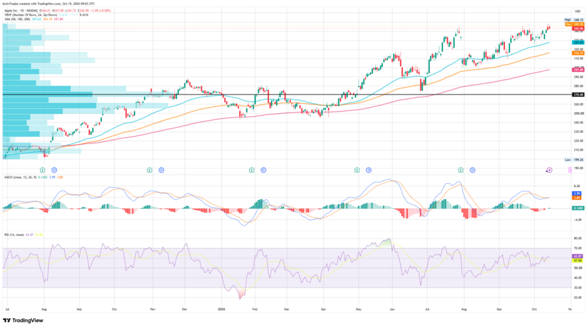The width and height of the screenshot is (588, 328).
Task: Click the -4.00 MACD axis label
Action: pyautogui.click(x=578, y=220)
